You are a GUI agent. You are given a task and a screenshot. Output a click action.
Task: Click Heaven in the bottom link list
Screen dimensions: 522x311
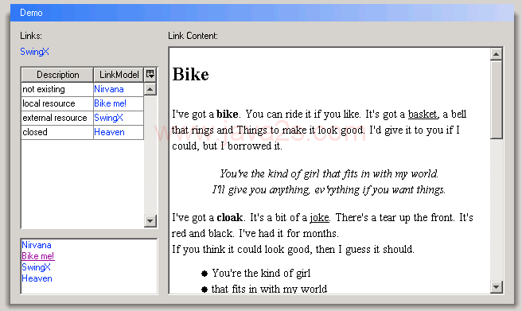click(x=37, y=278)
